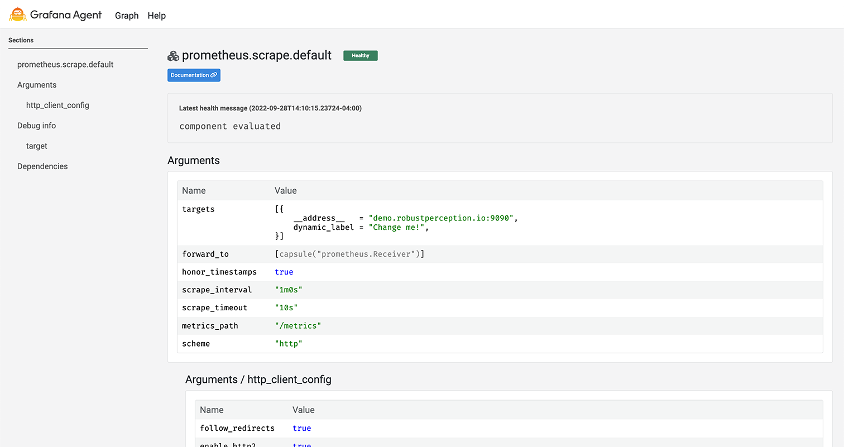844x447 pixels.
Task: Click the follow_redirects true value
Action: pyautogui.click(x=301, y=429)
